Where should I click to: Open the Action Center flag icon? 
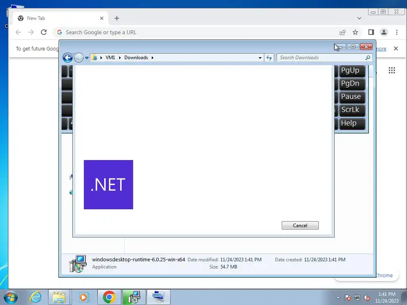point(348,297)
